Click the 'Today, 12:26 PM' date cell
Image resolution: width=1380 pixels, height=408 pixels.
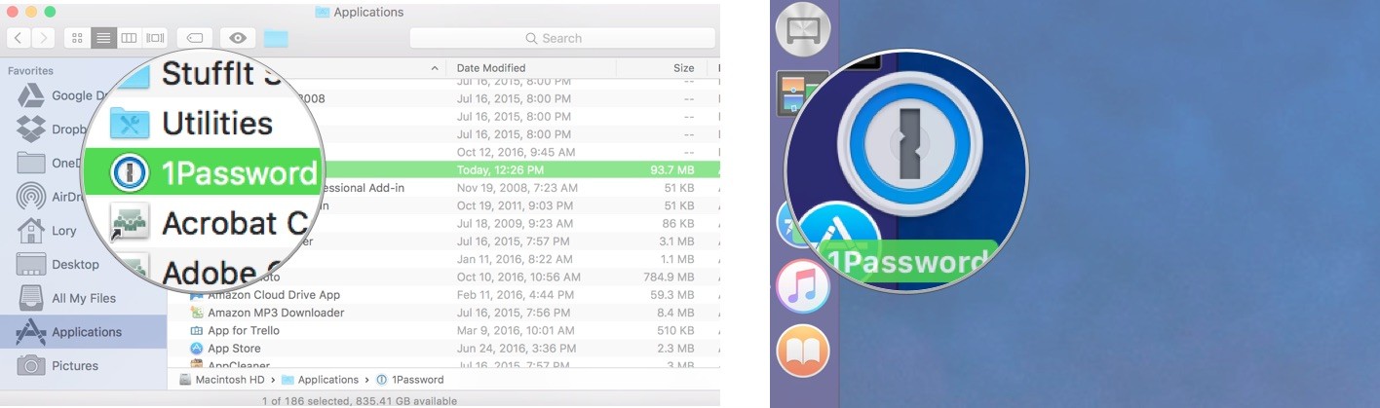[x=501, y=170]
